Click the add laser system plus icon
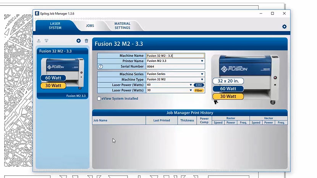Image resolution: width=317 pixels, height=178 pixels. [x=79, y=41]
